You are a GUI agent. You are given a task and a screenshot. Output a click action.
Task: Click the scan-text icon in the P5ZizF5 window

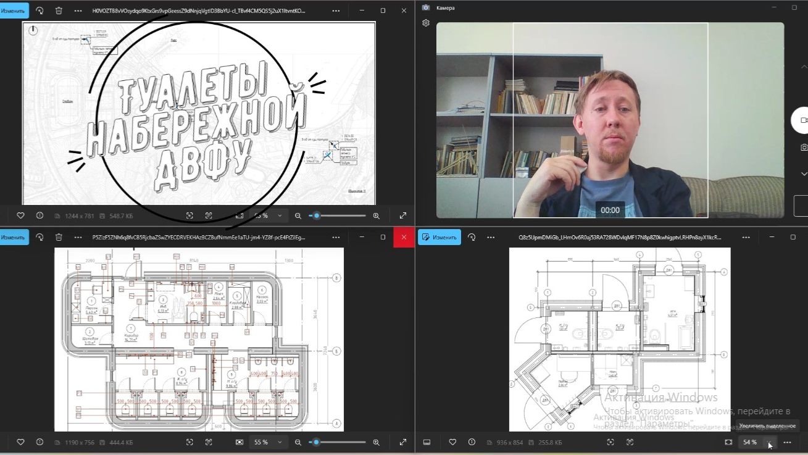209,442
